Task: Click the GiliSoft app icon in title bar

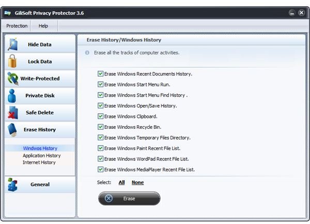Action: click(8, 13)
